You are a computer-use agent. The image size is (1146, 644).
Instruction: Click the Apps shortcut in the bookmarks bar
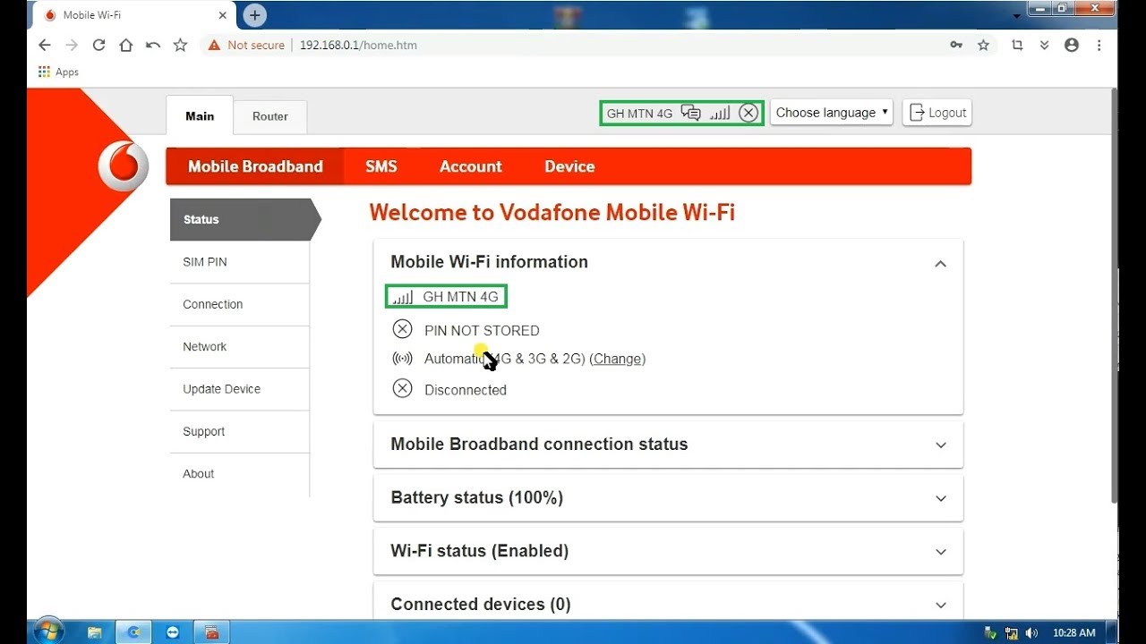58,72
